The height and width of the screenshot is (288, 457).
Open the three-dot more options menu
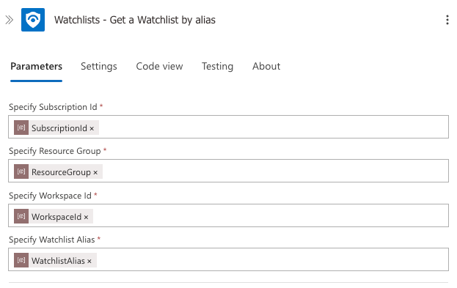(x=447, y=20)
